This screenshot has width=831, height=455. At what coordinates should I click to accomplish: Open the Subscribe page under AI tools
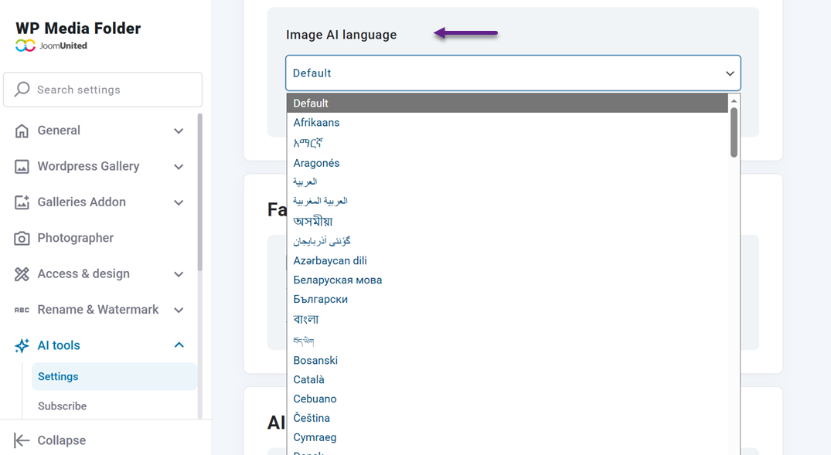click(x=62, y=406)
